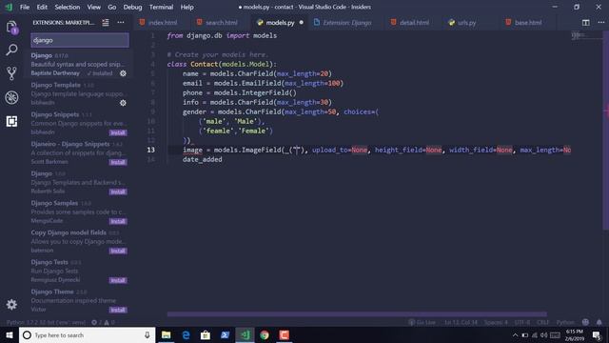This screenshot has height=343, width=609.
Task: Click the editor horizontal scrollbar
Action: pyautogui.click(x=357, y=313)
